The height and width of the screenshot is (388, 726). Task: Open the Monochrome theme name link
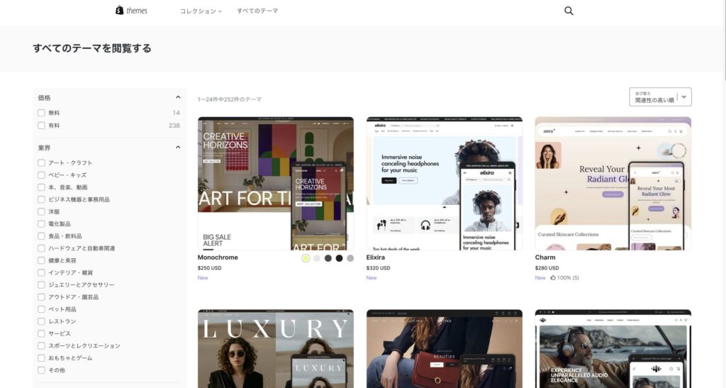point(218,257)
